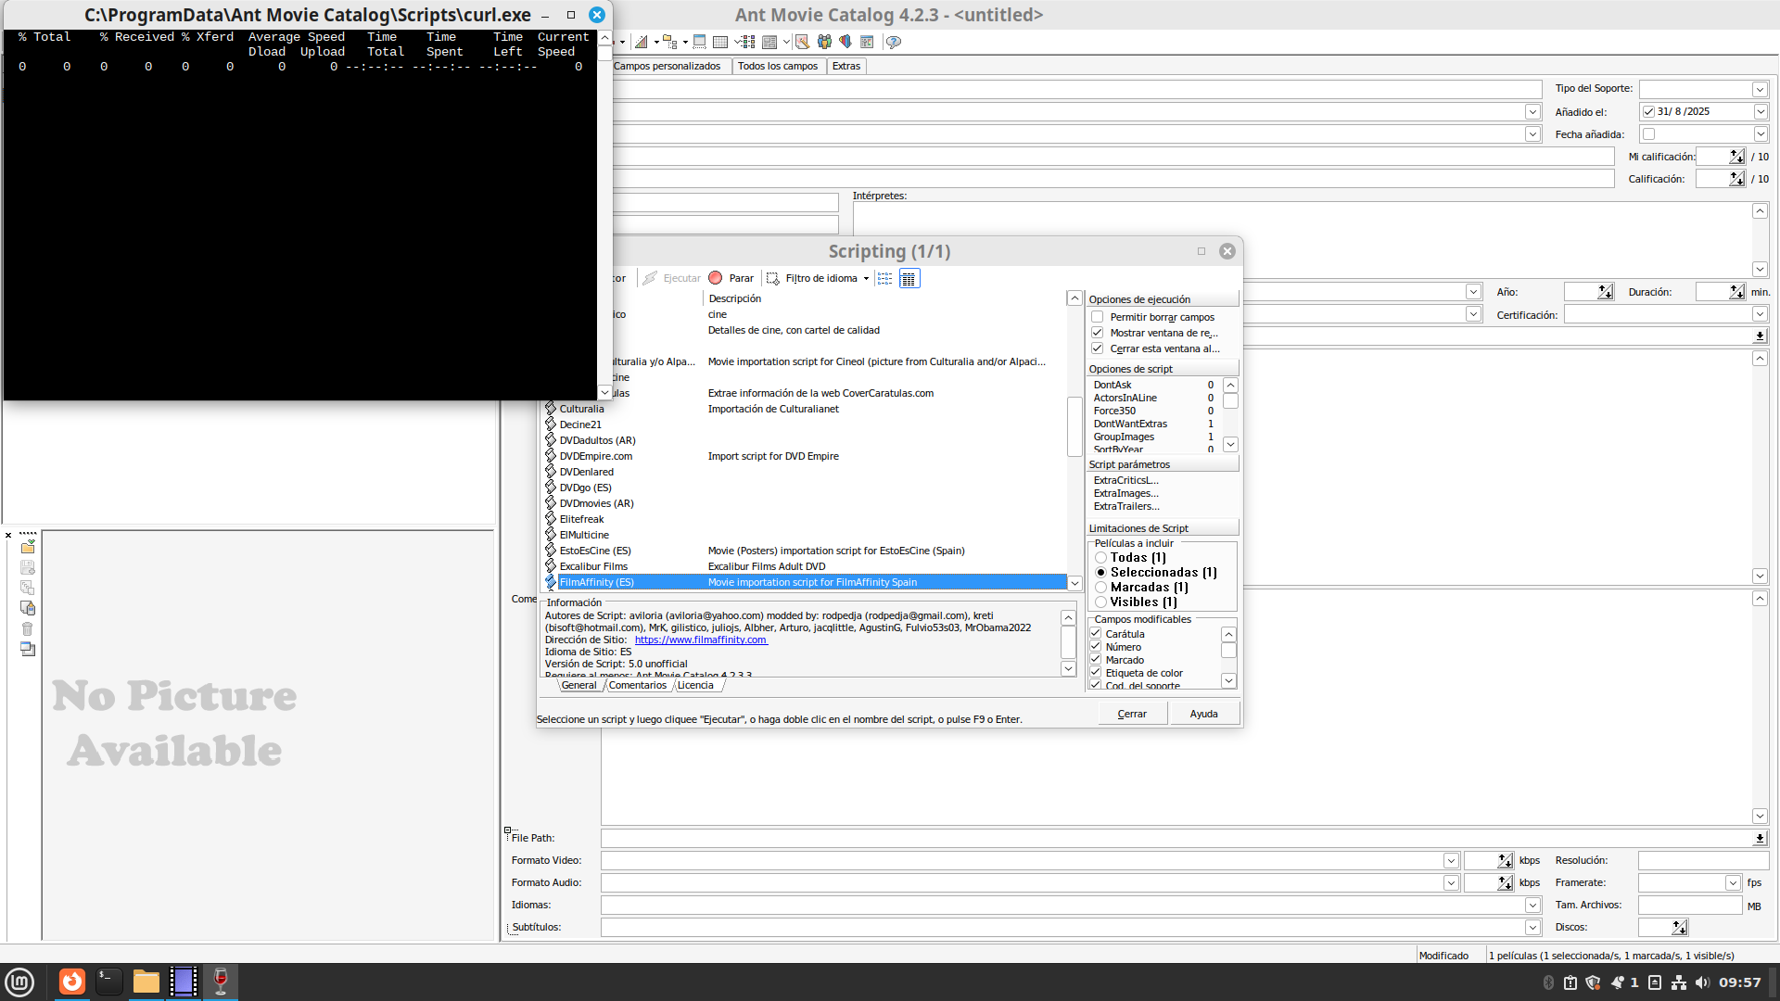Click the film strip Ant Movie Catalog taskbar icon
Screen dimensions: 1780x1001
click(184, 982)
